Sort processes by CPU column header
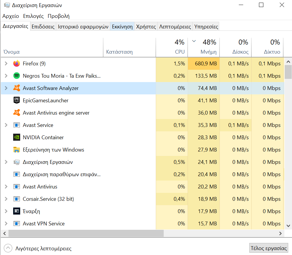 (x=172, y=47)
